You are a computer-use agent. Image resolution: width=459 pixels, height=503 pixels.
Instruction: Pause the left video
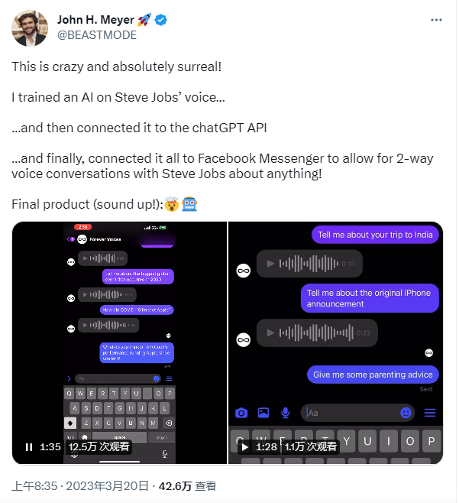coord(29,446)
